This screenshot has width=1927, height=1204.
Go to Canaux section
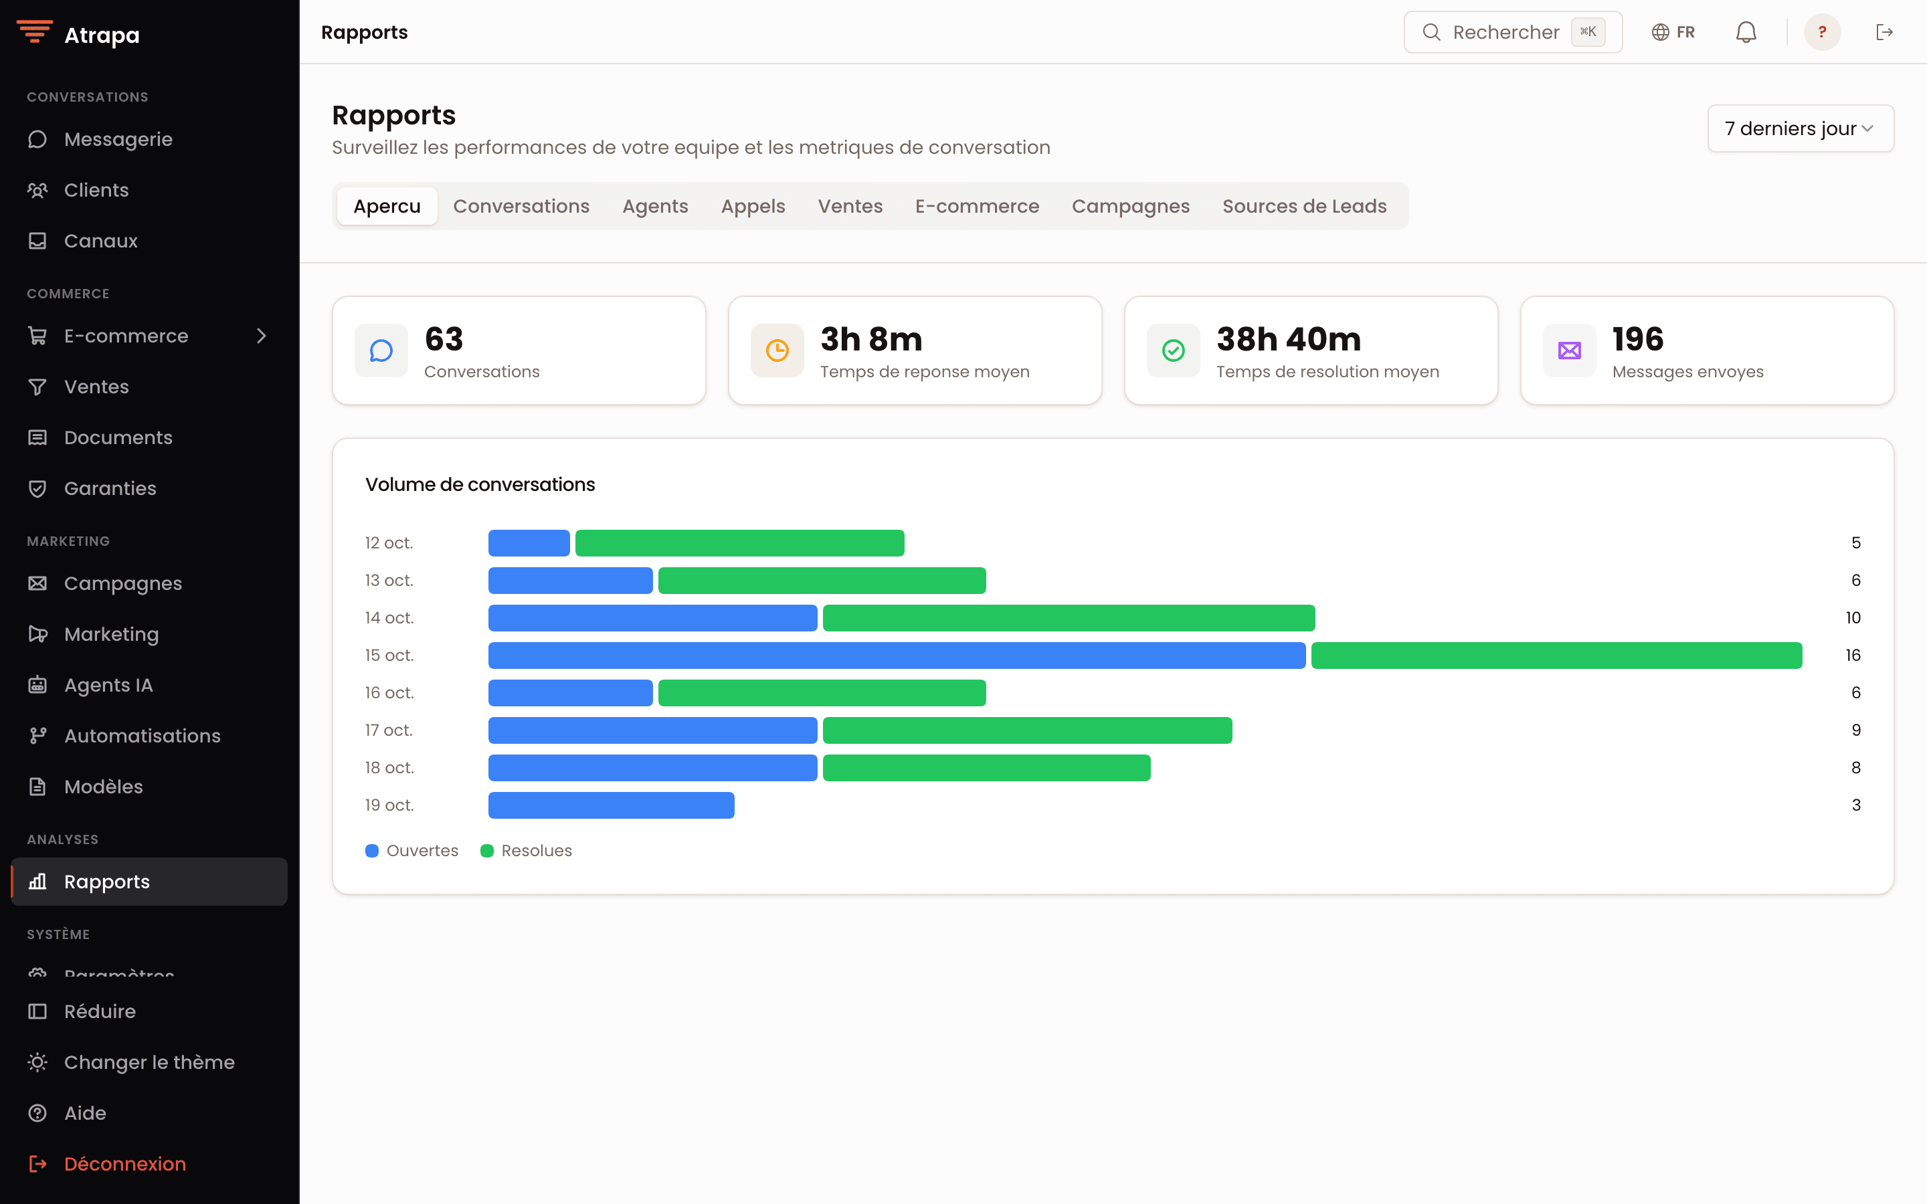[x=149, y=241]
